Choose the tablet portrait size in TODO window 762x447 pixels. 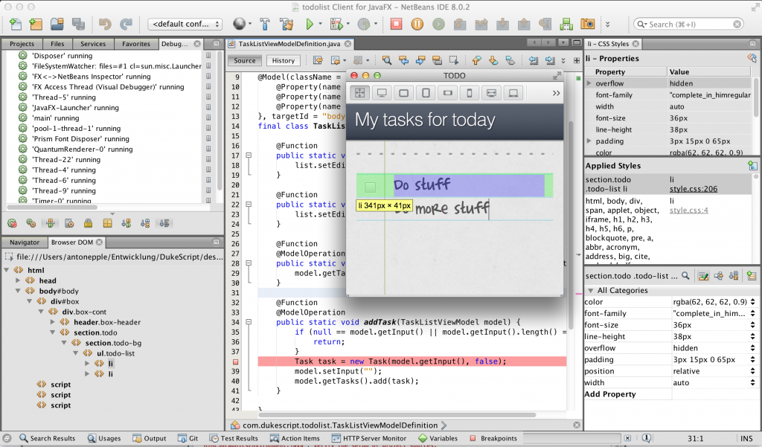point(426,93)
